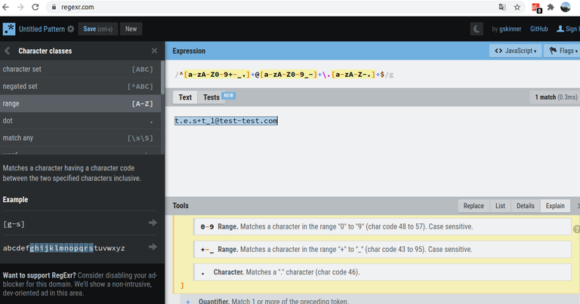Click in the regular expression input field

[372, 74]
